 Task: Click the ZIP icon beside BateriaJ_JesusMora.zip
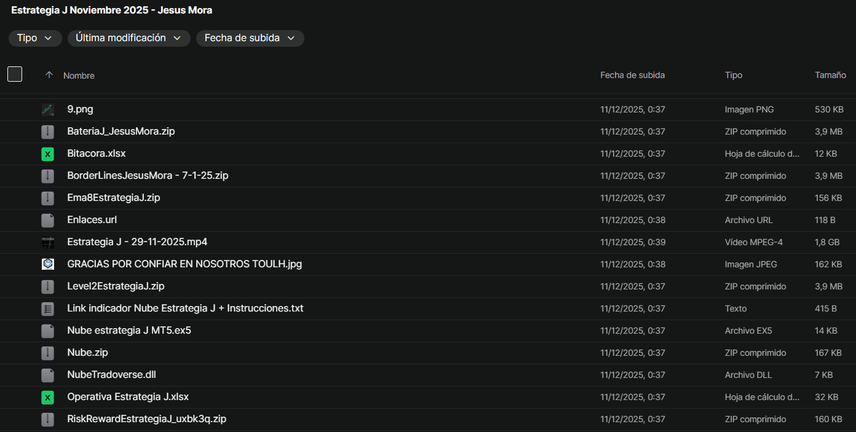[x=47, y=132]
